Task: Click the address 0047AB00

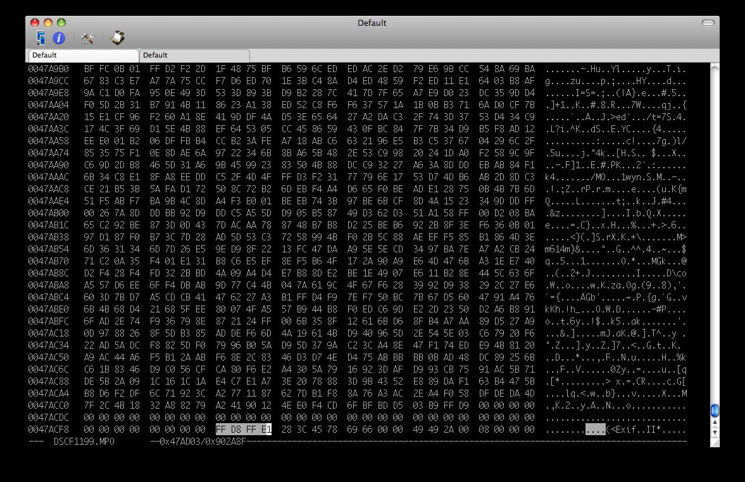Action: coord(49,213)
